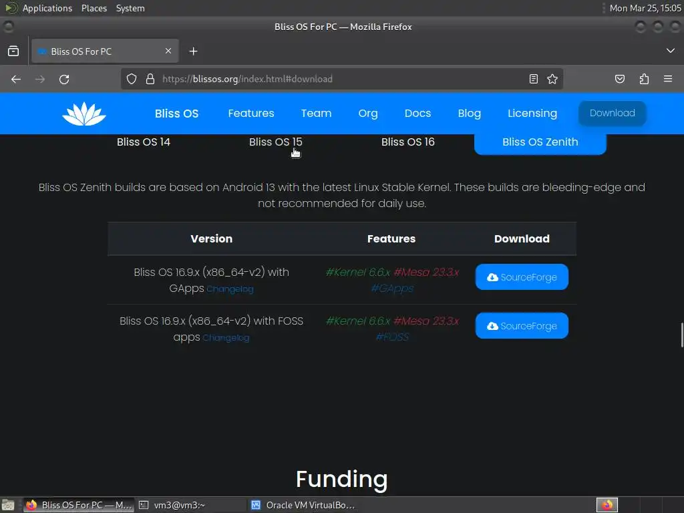Click the Funding heading

click(341, 479)
